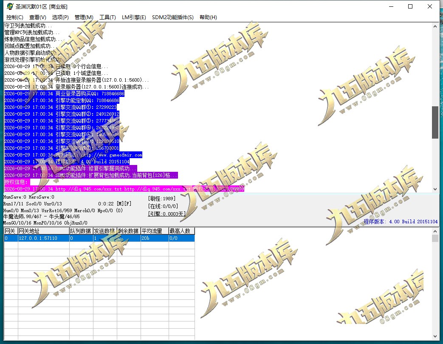Click the 网关地址 column header
This screenshot has height=344, width=443.
(43, 231)
